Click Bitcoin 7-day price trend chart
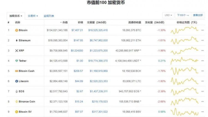Screen dimensions: 208x117 [x=184, y=30]
